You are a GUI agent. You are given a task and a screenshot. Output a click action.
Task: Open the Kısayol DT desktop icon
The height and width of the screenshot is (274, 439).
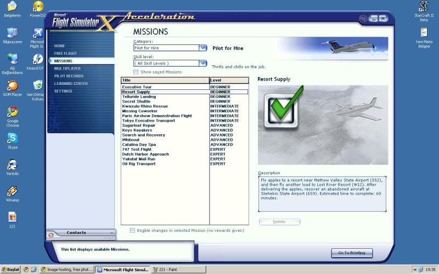(x=36, y=62)
